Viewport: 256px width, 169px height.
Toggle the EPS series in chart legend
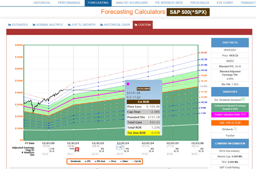click(x=88, y=161)
